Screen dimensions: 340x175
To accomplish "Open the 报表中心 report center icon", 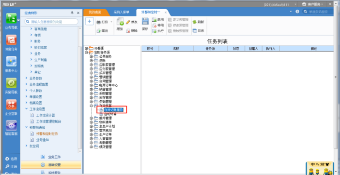I will (x=11, y=62).
